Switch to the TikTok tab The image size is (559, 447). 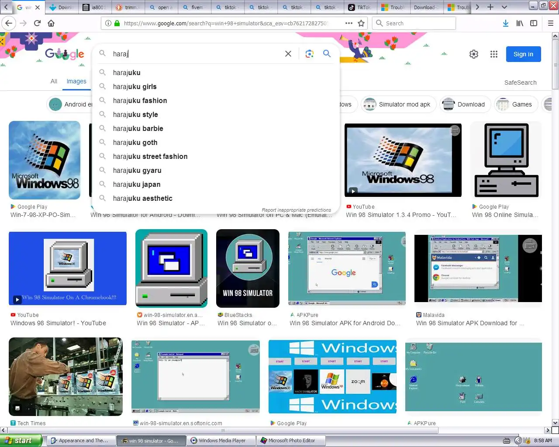click(360, 7)
